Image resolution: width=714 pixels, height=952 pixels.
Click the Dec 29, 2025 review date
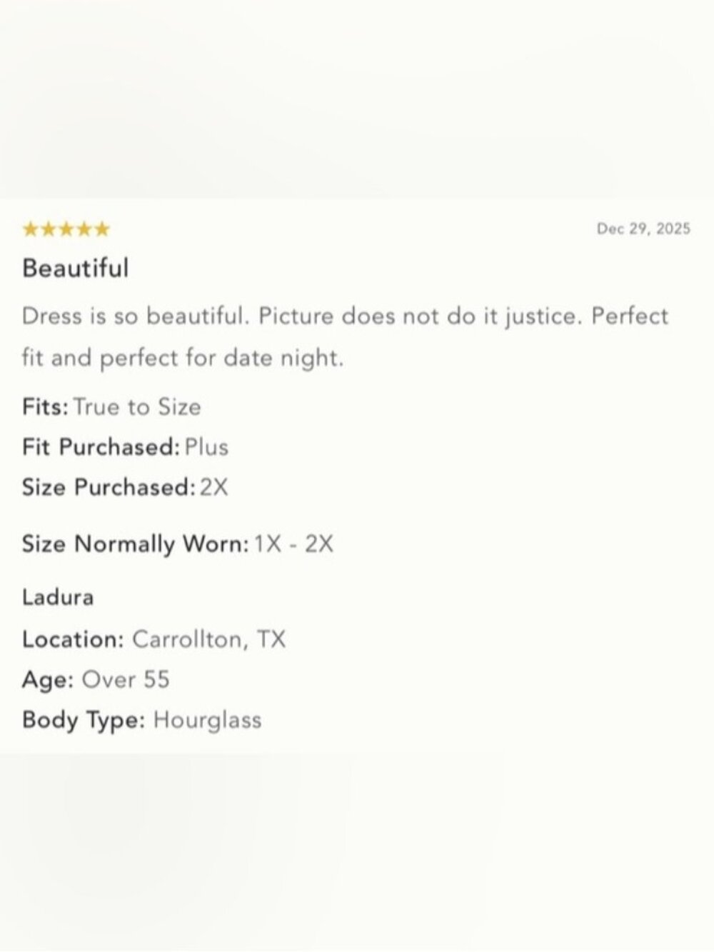[x=643, y=229]
